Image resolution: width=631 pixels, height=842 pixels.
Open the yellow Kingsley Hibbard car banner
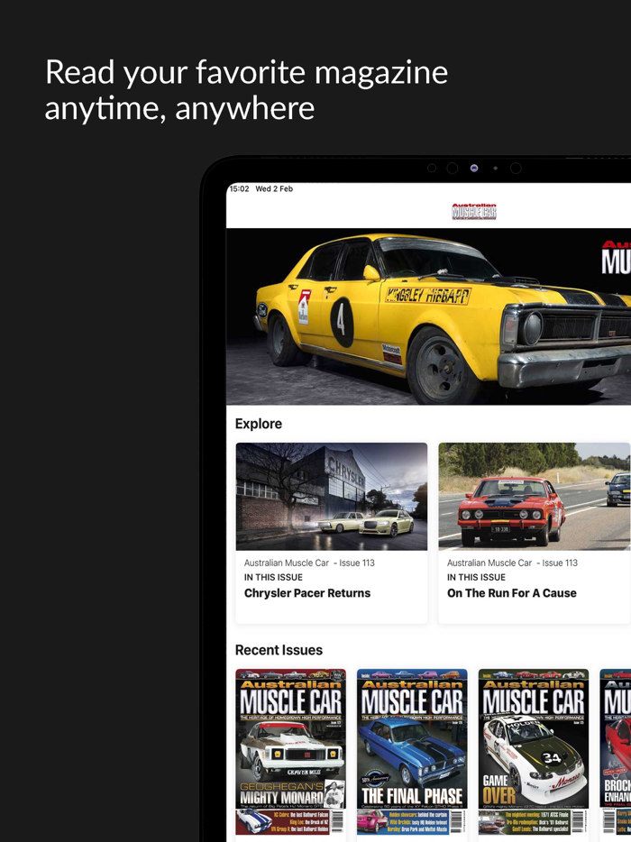428,316
